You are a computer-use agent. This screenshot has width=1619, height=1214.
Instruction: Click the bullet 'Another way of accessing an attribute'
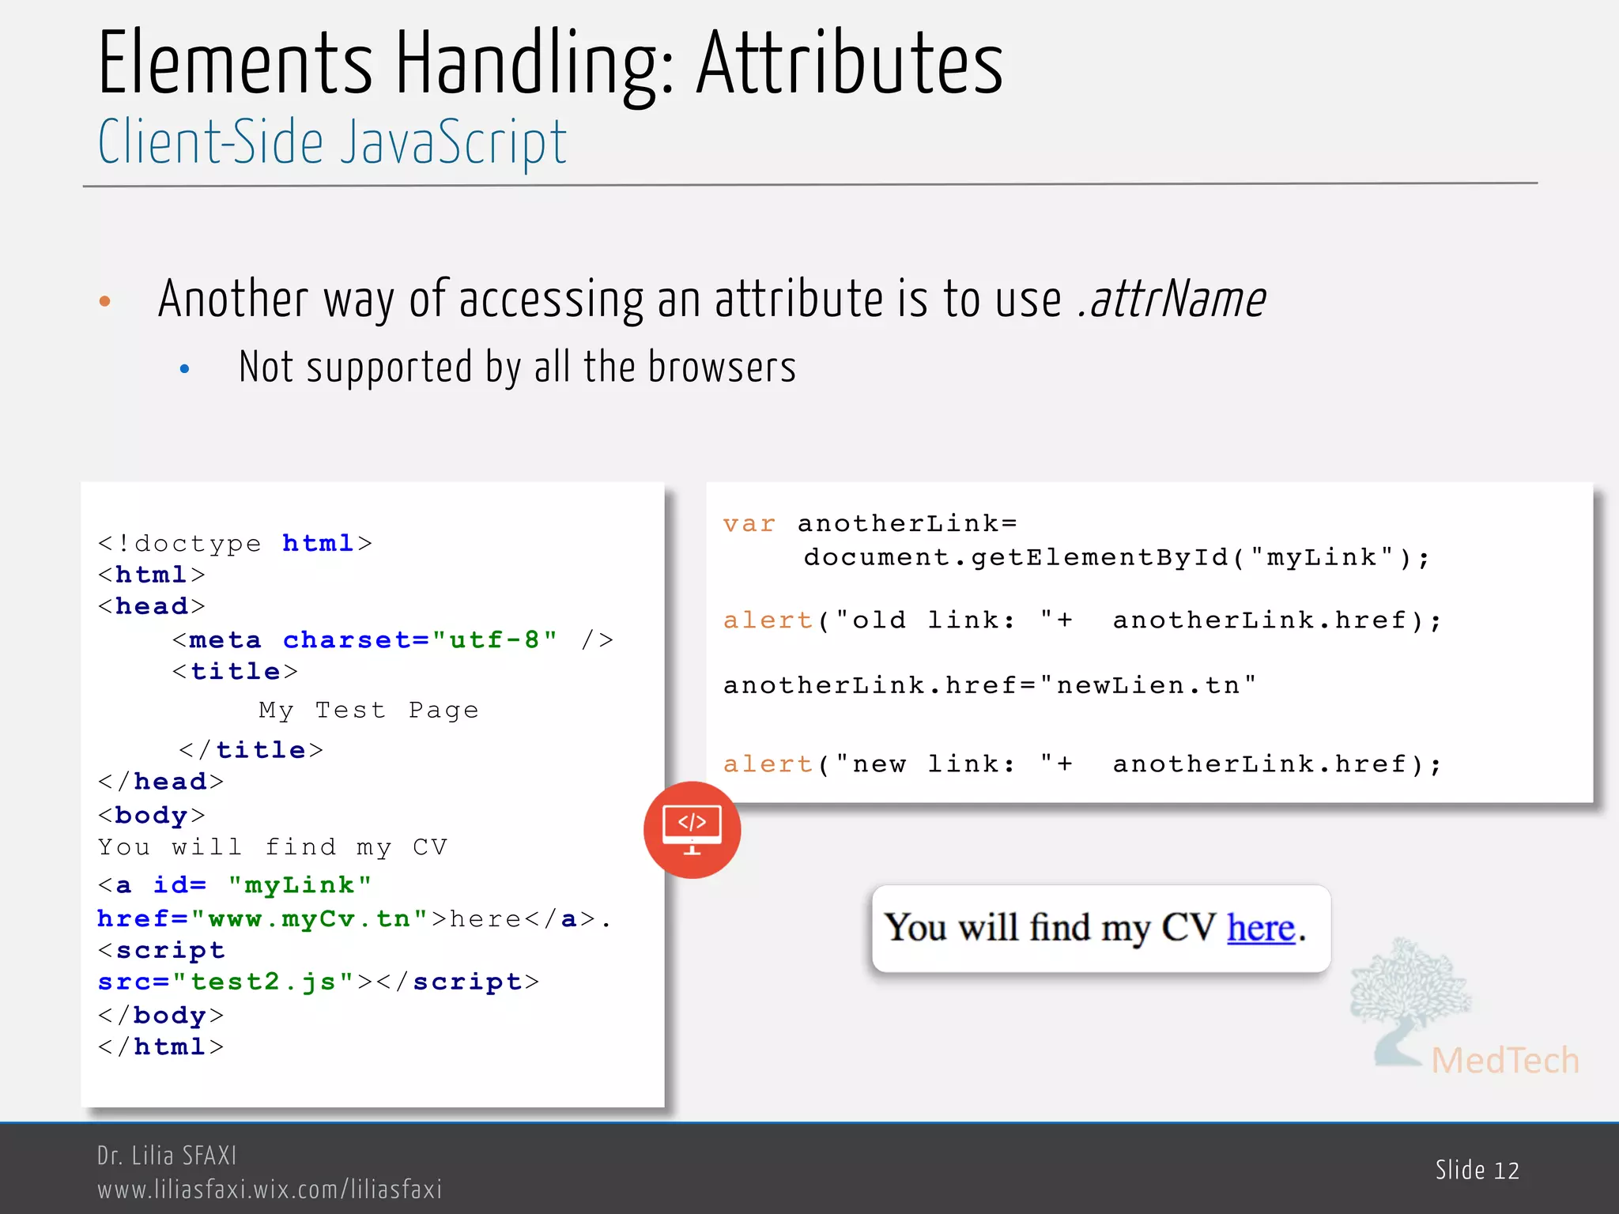(711, 300)
